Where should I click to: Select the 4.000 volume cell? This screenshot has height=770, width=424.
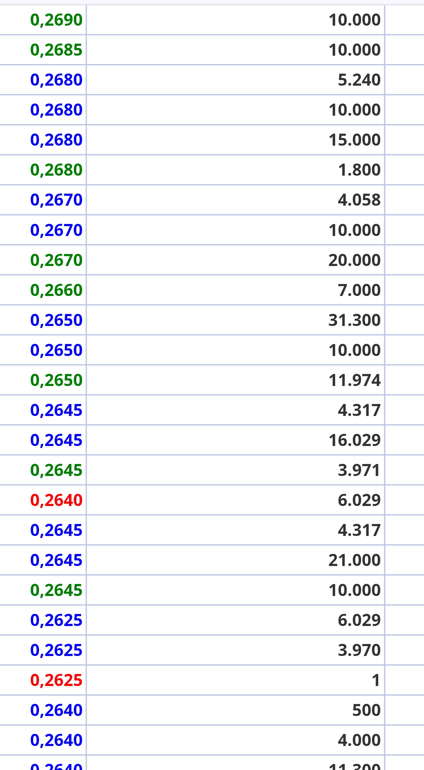click(x=359, y=740)
